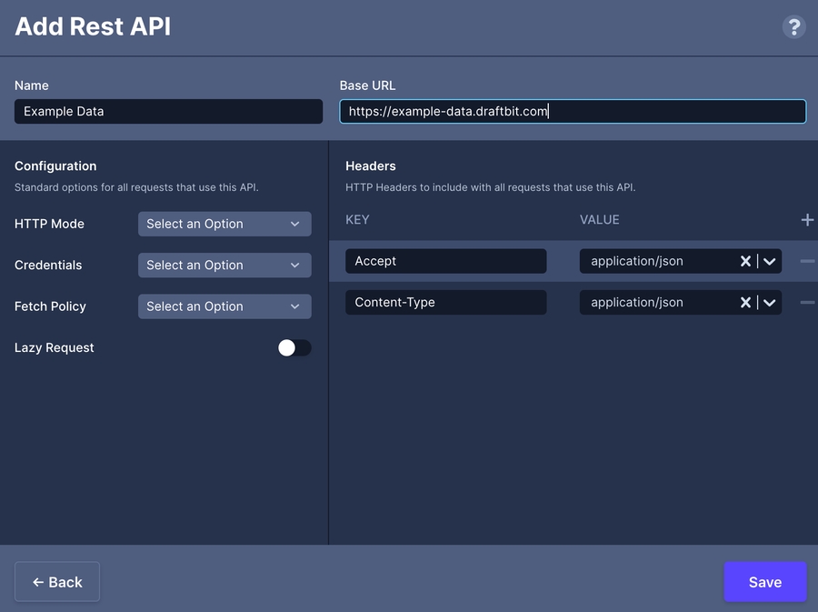Clear the Accept header value
This screenshot has height=612, width=818.
pos(745,261)
